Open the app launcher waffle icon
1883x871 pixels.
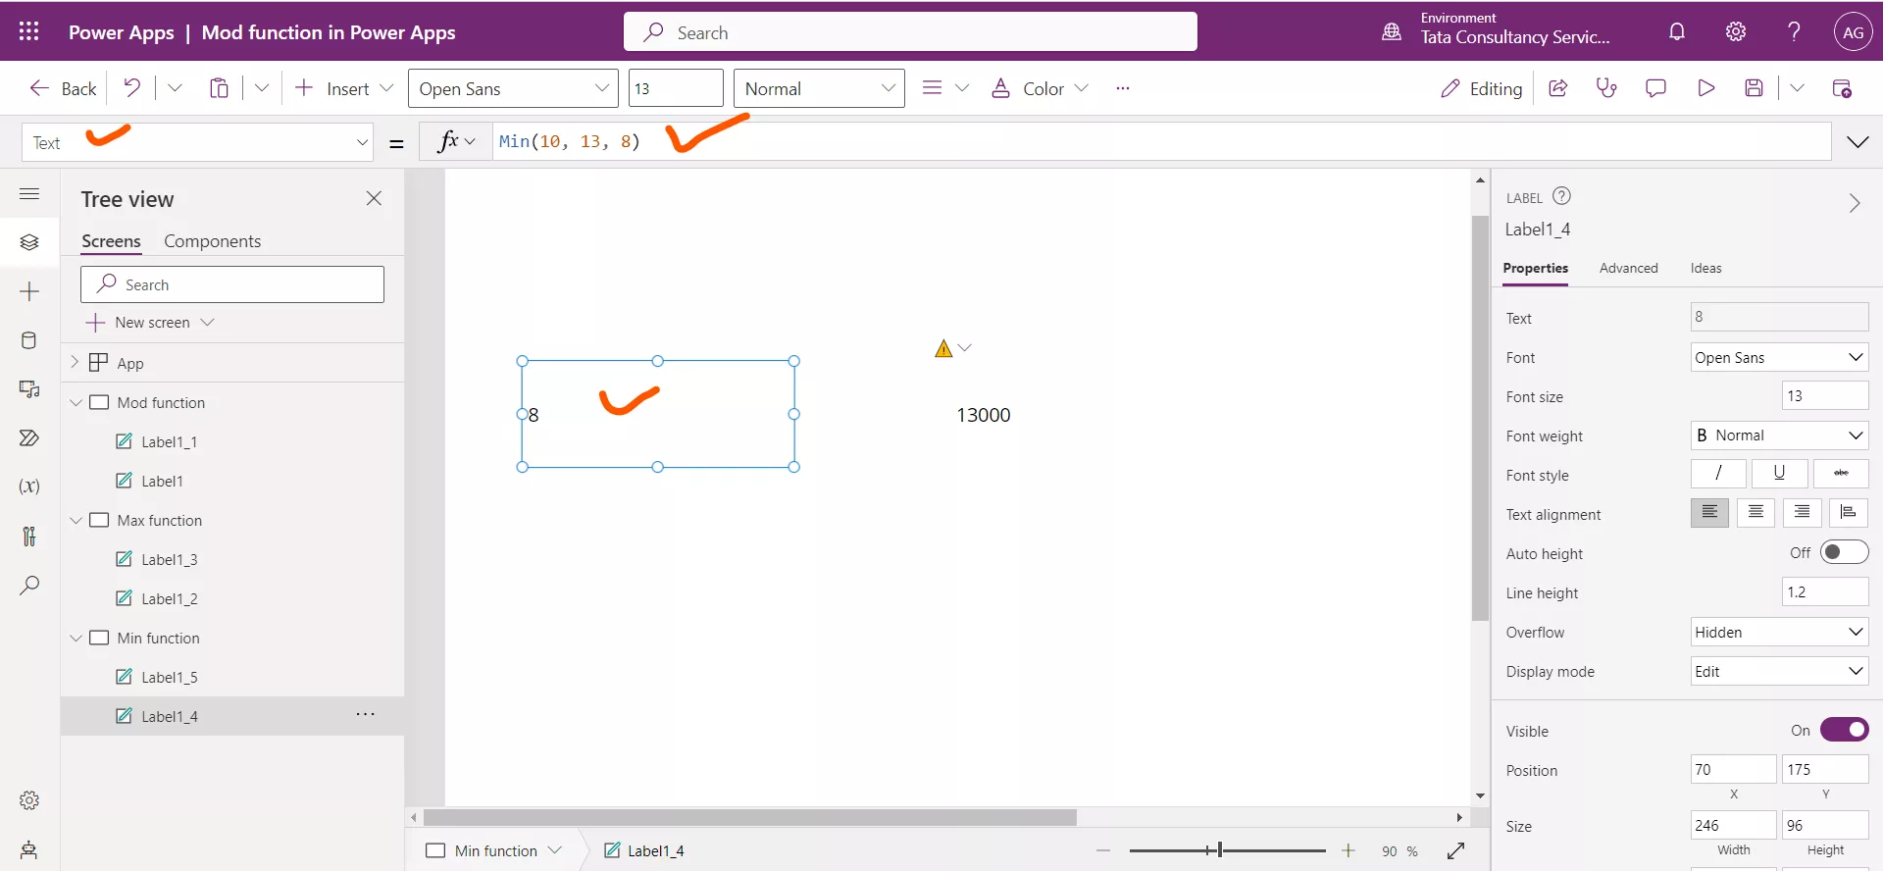pyautogui.click(x=29, y=31)
